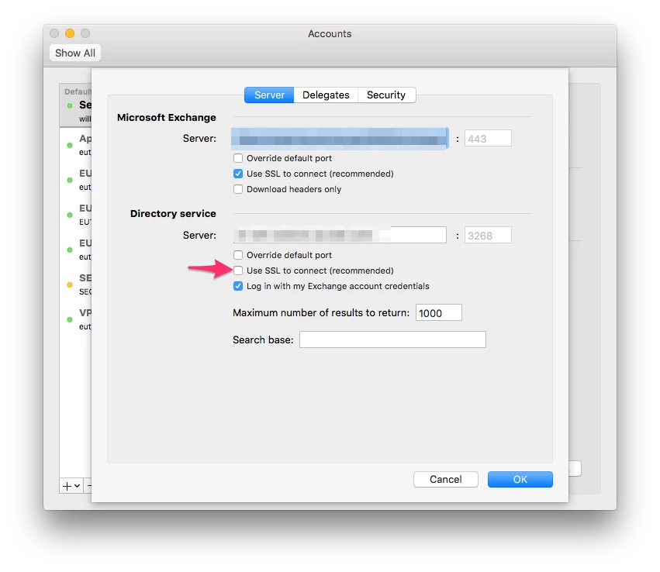This screenshot has height=572, width=660.
Task: Click the Maximum number of results field
Action: coord(439,312)
